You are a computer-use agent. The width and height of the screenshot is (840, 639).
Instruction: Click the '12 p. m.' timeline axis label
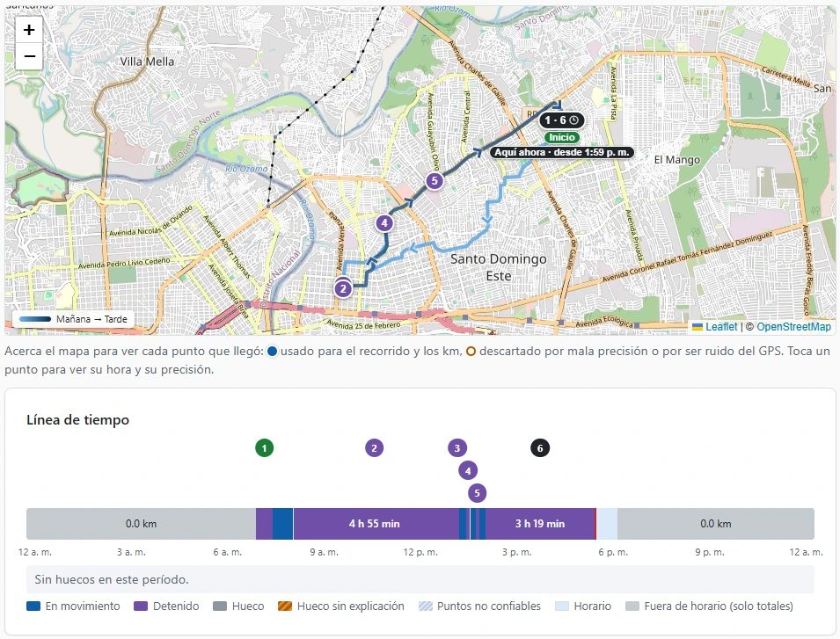(420, 552)
